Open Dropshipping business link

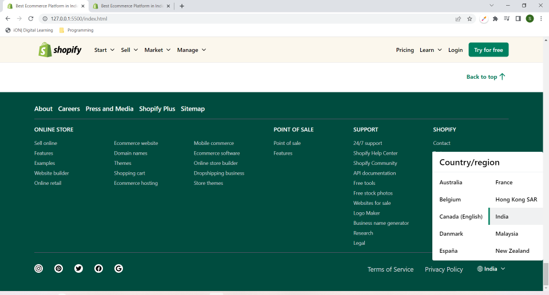coord(219,173)
